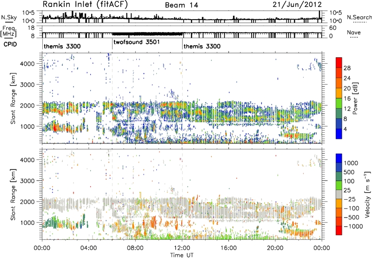Click the '3000' tick on velocity panel
The height and width of the screenshot is (258, 372).
point(27,181)
